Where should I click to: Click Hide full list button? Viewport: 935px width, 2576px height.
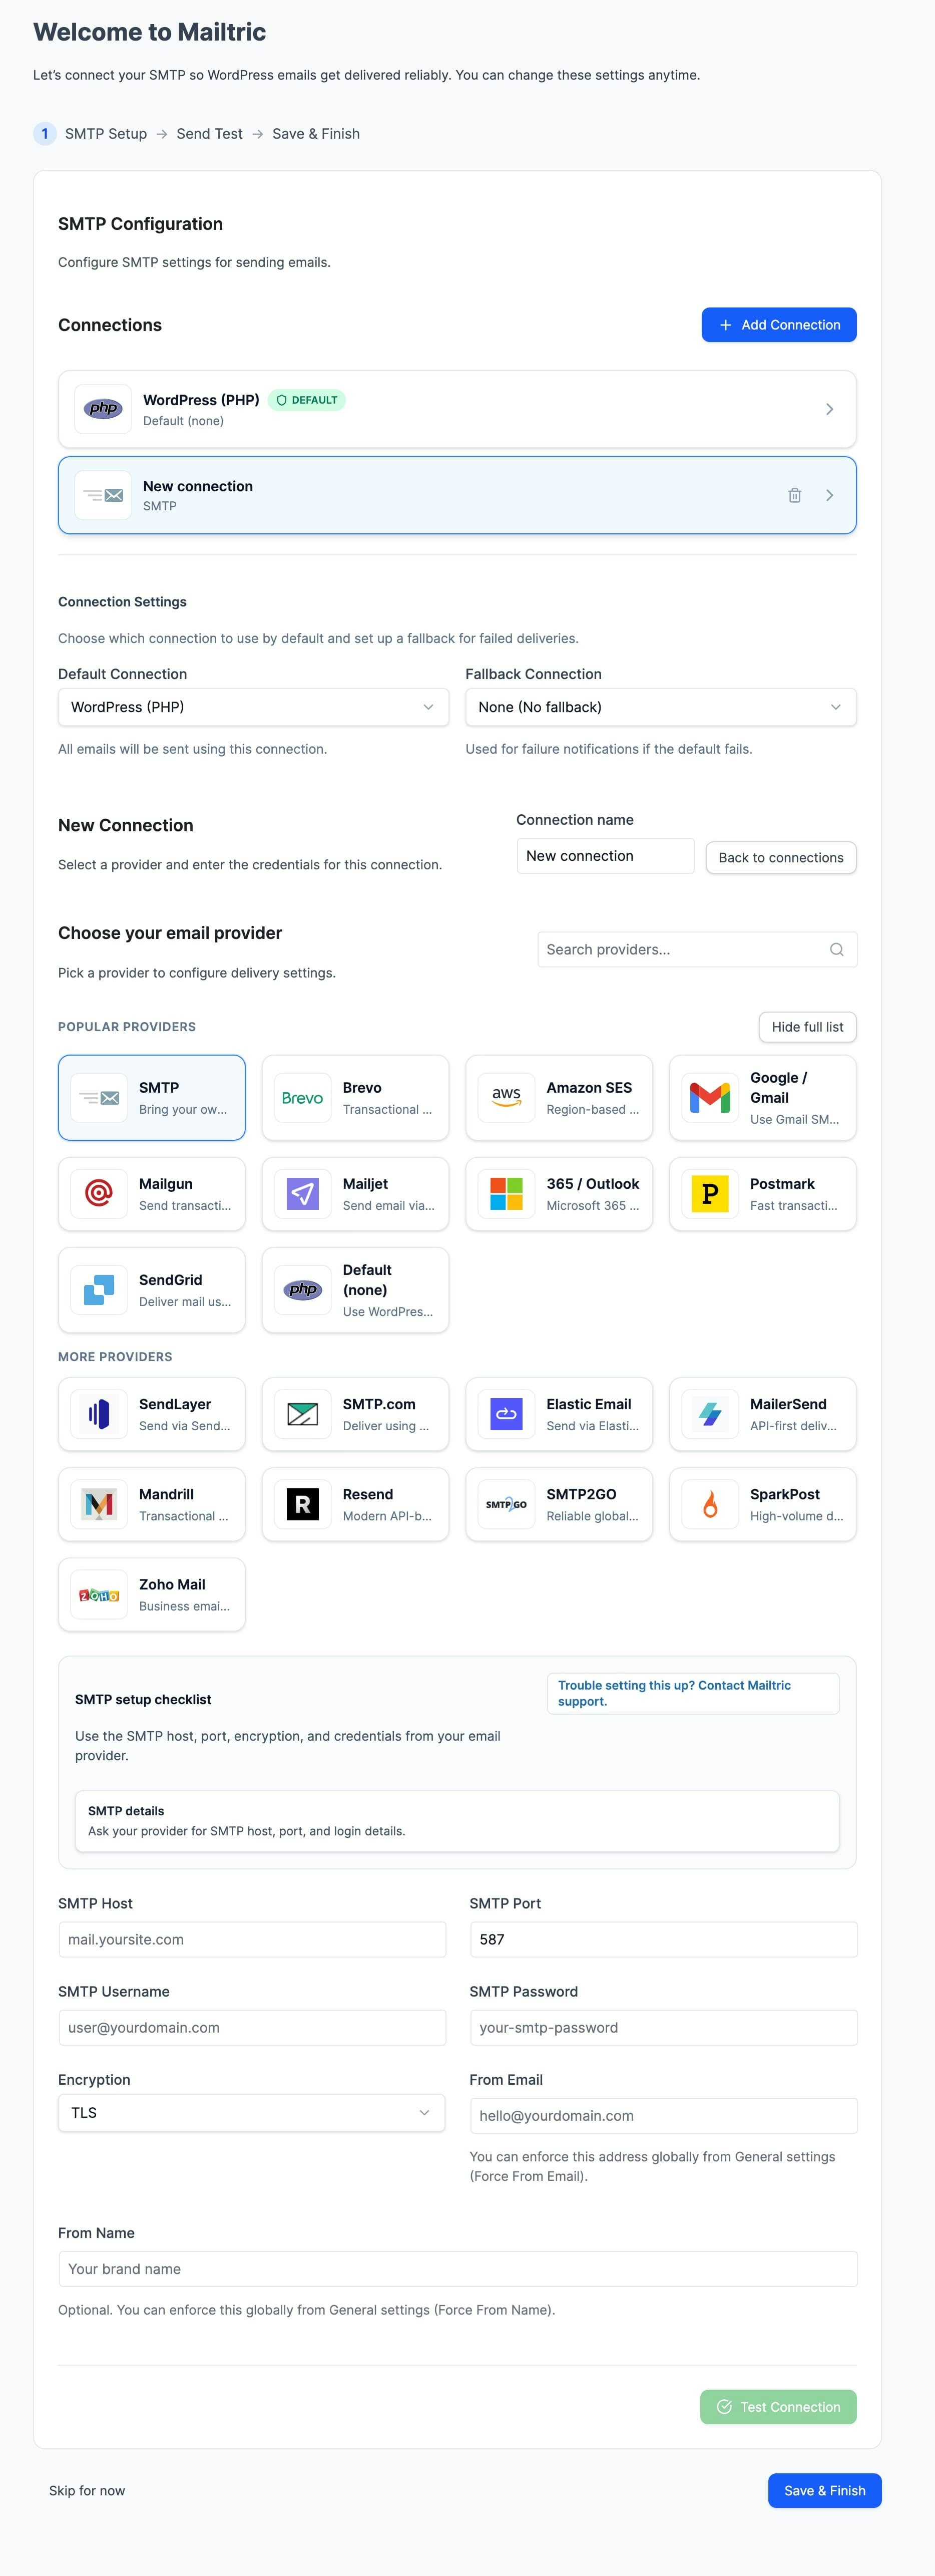click(x=807, y=1027)
